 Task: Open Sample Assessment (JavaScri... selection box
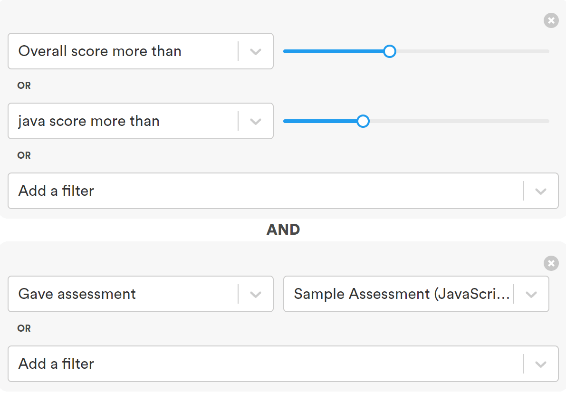tap(416, 294)
